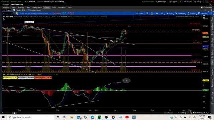This screenshot has height=120, width=214.
Task: Click the PMACDeq label
Action: pos(10,78)
